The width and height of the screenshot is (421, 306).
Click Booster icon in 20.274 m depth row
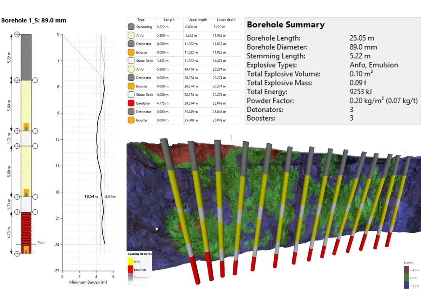click(x=131, y=86)
